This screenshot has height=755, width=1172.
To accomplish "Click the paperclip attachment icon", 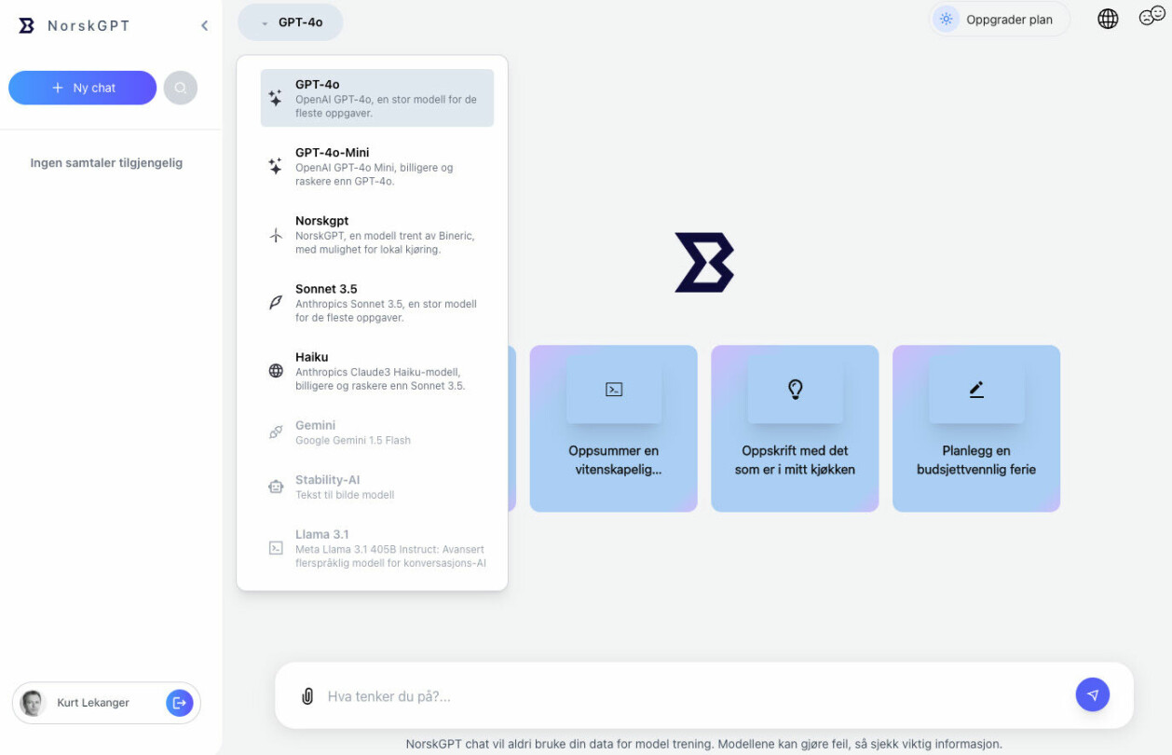I will point(307,696).
